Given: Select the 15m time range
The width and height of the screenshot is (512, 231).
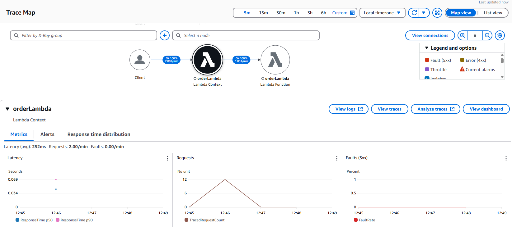Looking at the screenshot, I should [x=263, y=13].
